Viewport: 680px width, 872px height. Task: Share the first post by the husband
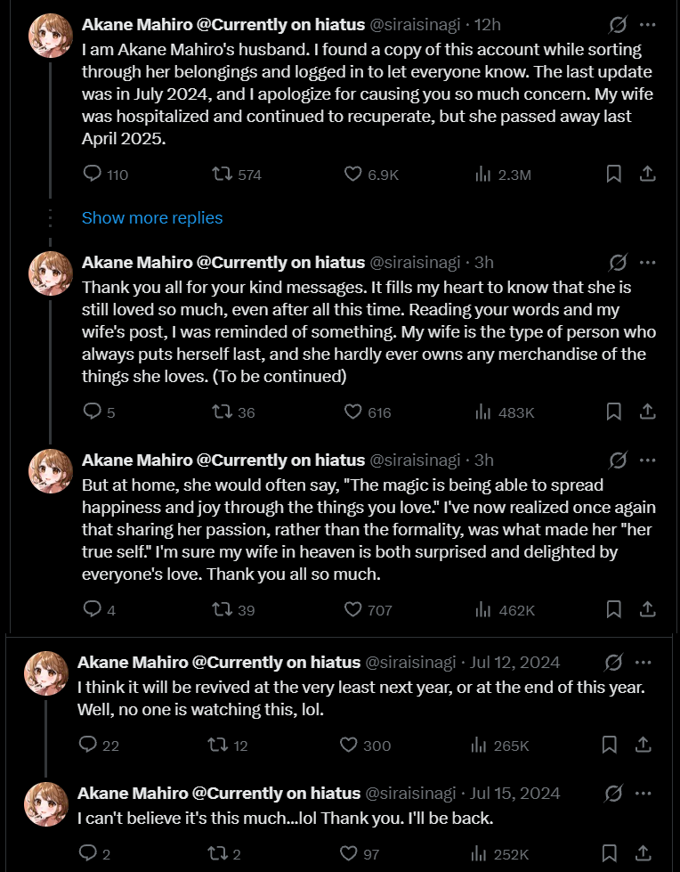(x=648, y=174)
